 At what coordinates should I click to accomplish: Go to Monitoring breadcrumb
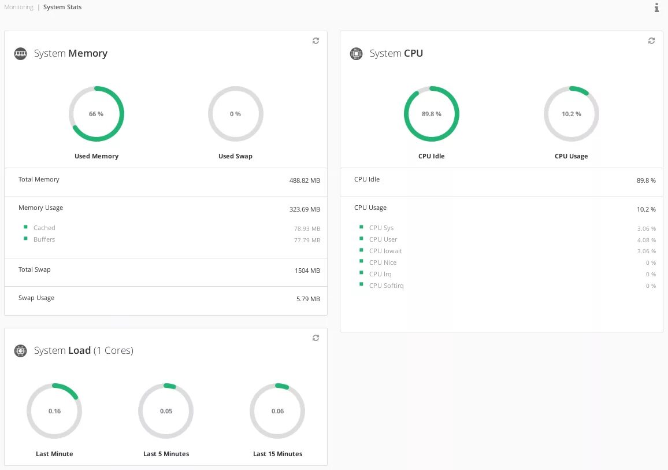click(18, 8)
